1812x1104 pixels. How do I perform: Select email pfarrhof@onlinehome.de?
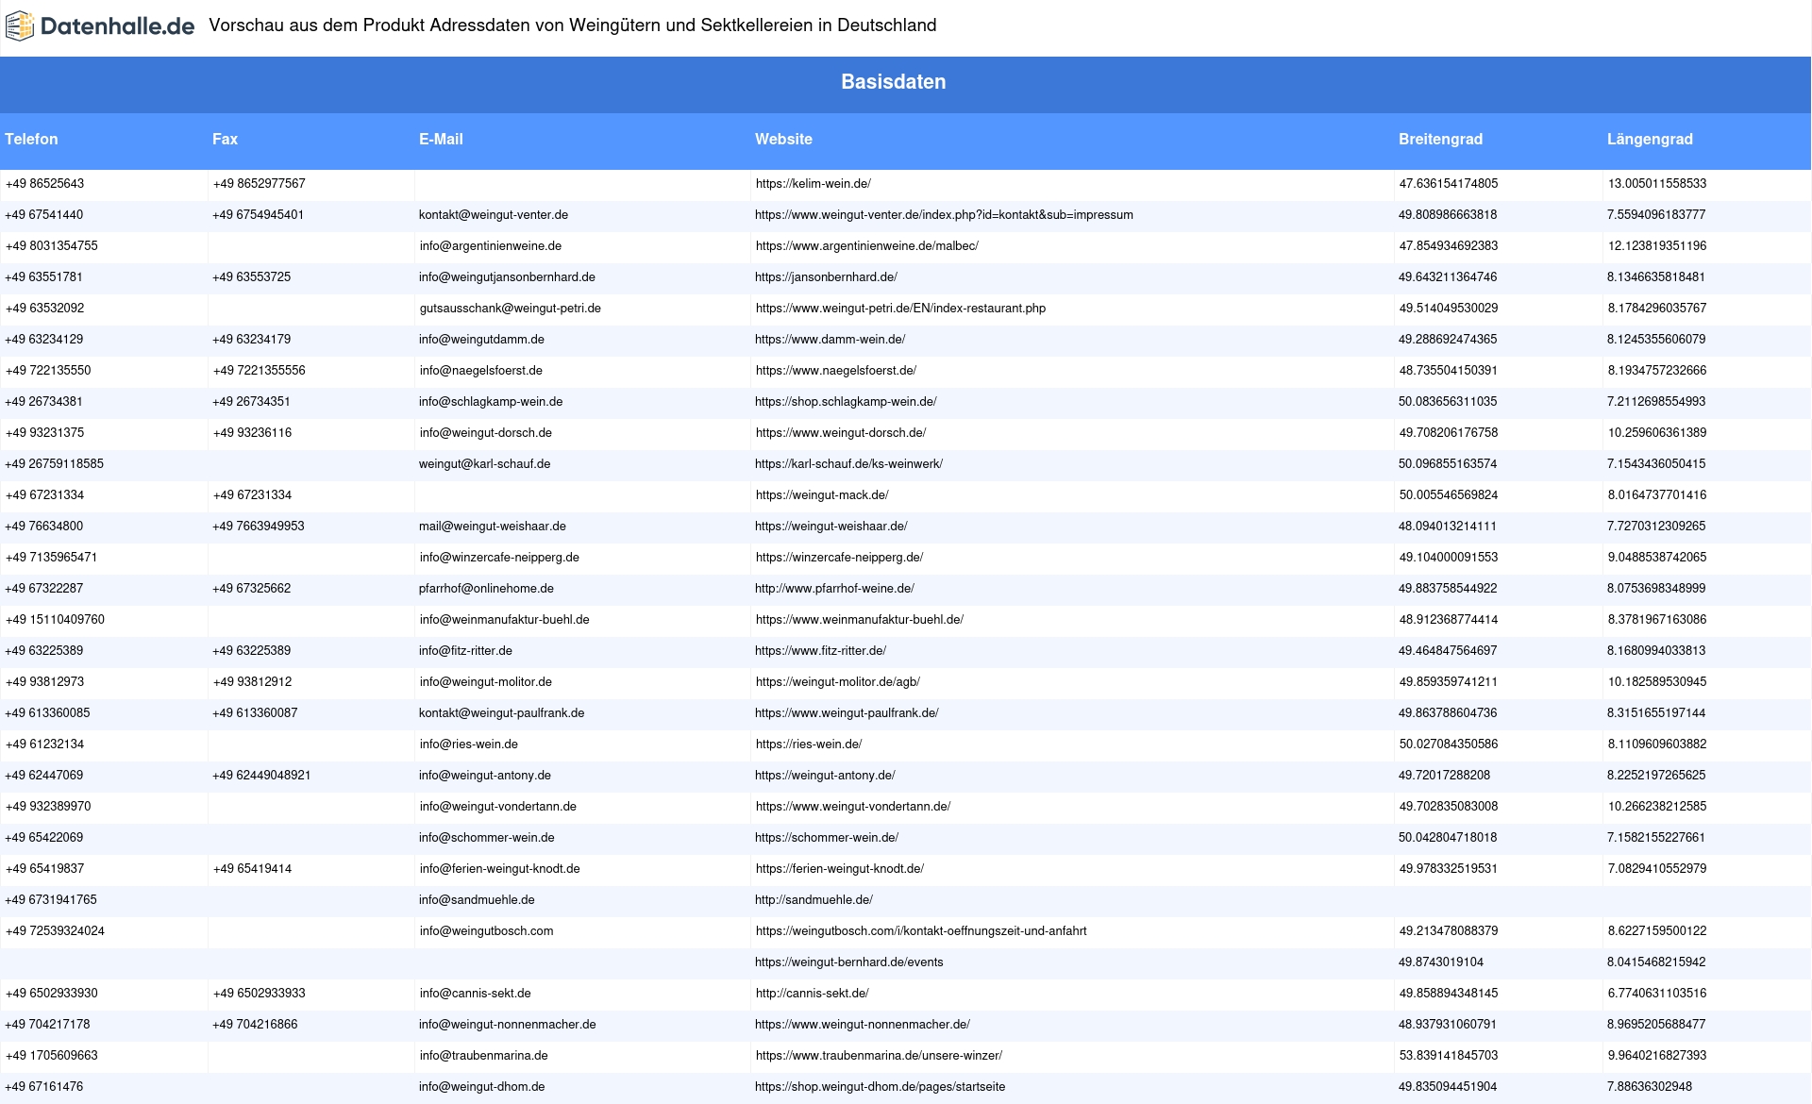point(486,589)
